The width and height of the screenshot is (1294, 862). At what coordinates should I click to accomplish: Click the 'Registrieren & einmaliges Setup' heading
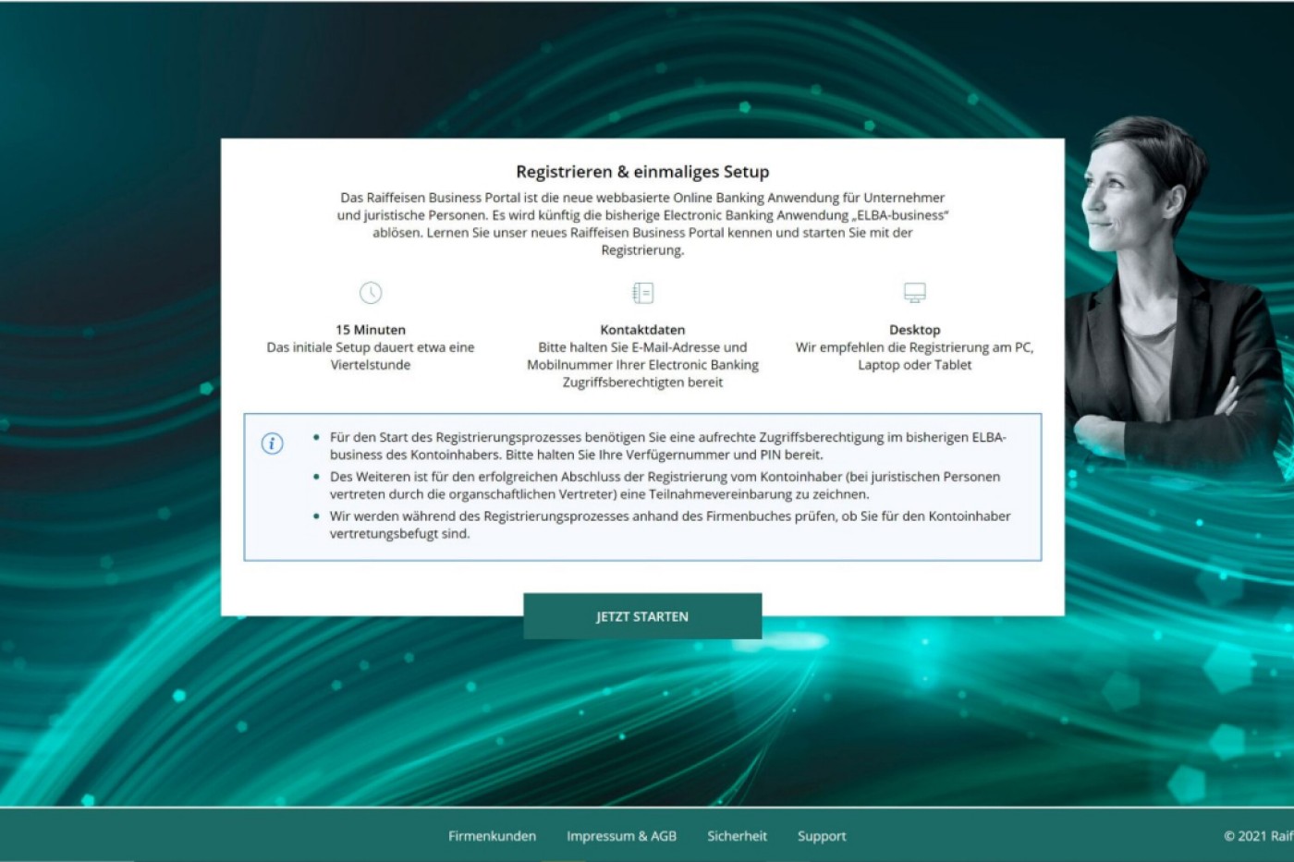click(642, 172)
